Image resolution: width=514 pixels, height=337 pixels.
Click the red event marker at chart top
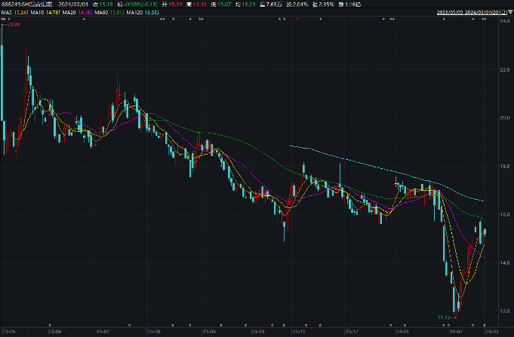click(x=297, y=20)
